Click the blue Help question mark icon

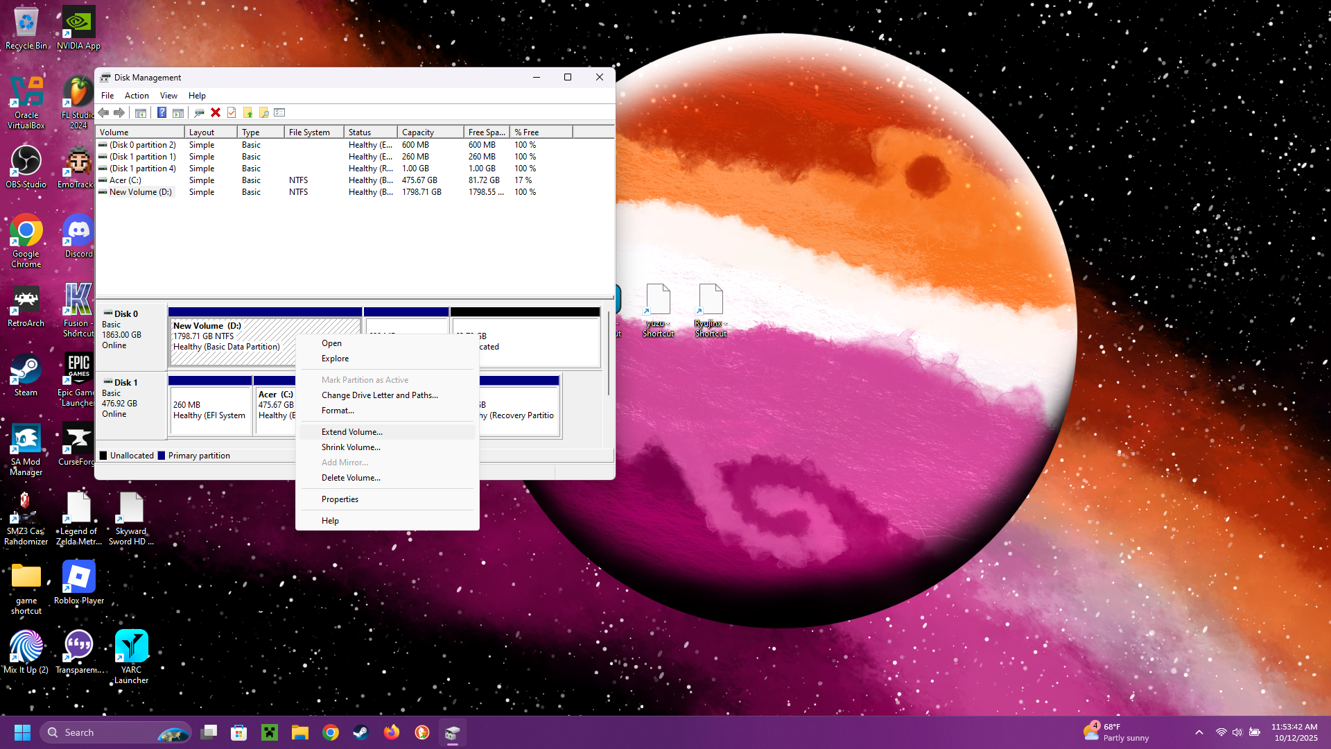click(162, 112)
